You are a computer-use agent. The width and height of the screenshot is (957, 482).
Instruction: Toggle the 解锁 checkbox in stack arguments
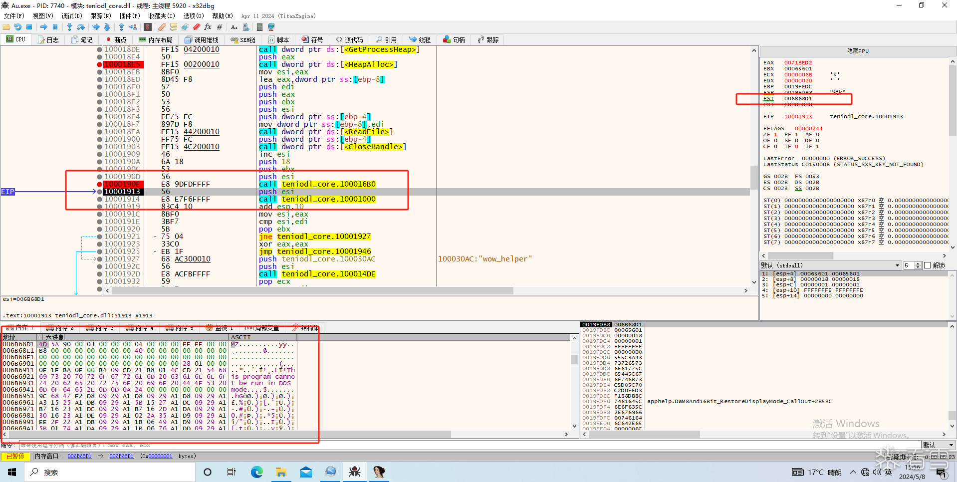[x=927, y=265]
